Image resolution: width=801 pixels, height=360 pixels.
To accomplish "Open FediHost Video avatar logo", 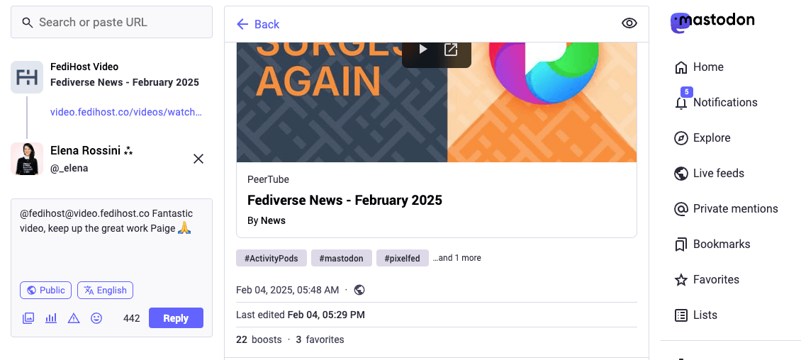I will pyautogui.click(x=27, y=77).
